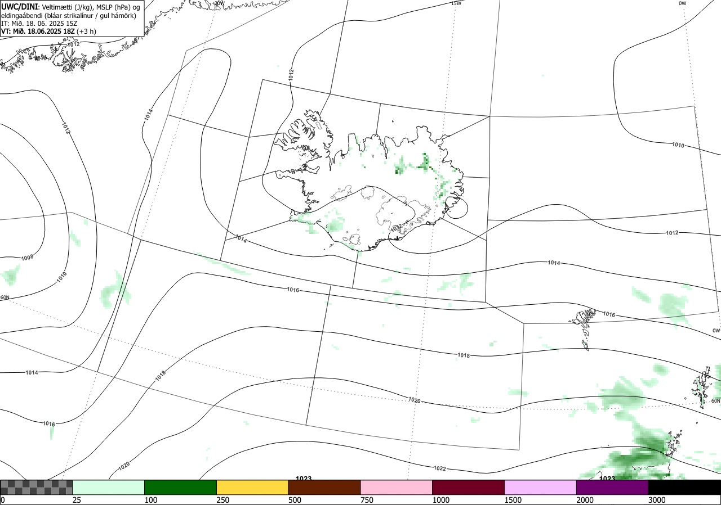Click the black above-3000 legend swatch
Image resolution: width=721 pixels, height=505 pixels.
684,487
